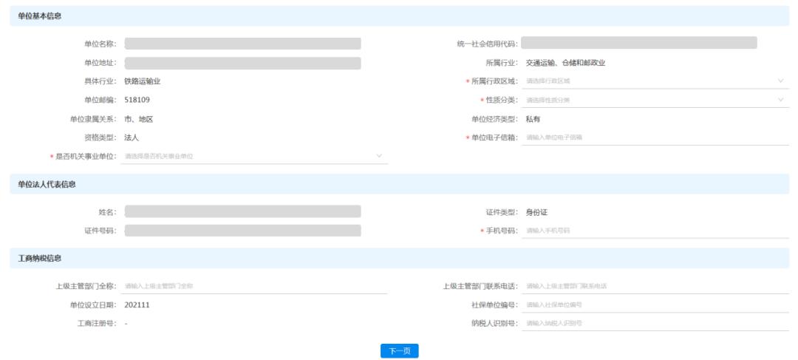Focus the 手机号码 input field

pyautogui.click(x=654, y=231)
